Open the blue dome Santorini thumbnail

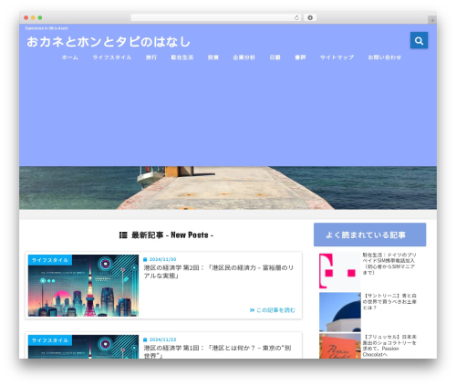[340, 312]
